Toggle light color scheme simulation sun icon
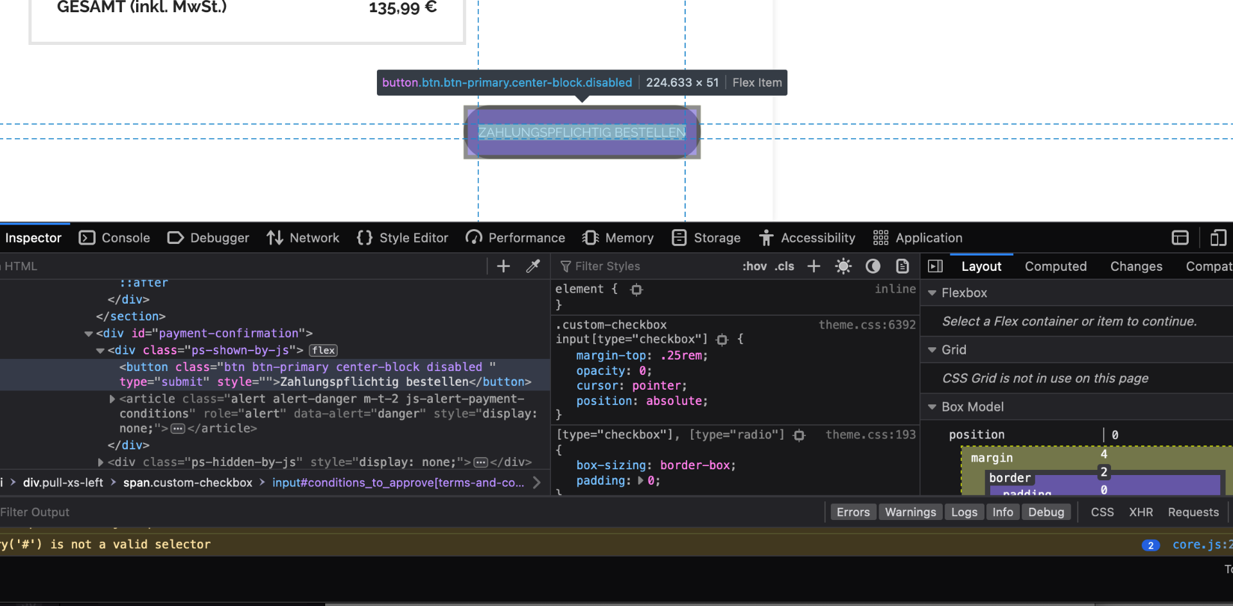 (x=843, y=266)
